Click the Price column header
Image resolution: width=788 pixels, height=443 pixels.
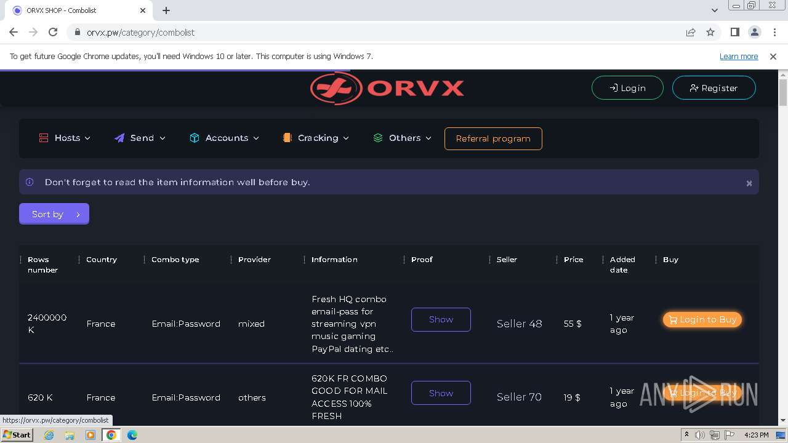(573, 260)
